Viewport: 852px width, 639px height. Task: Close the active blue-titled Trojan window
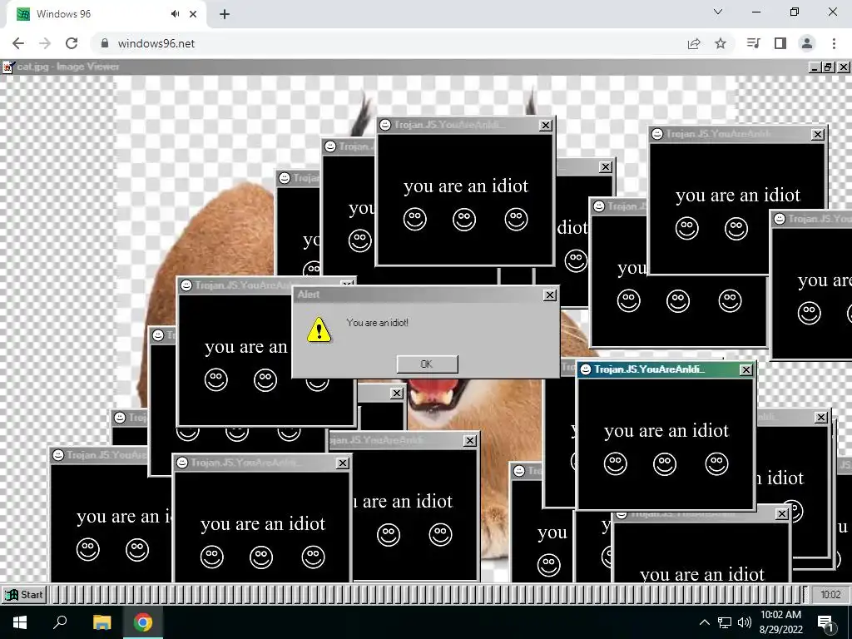pyautogui.click(x=746, y=370)
